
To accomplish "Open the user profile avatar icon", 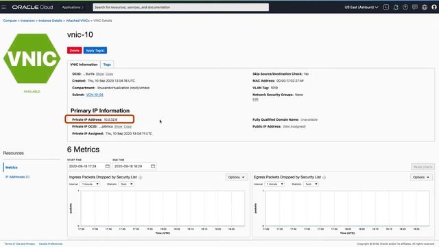I will click(434, 8).
